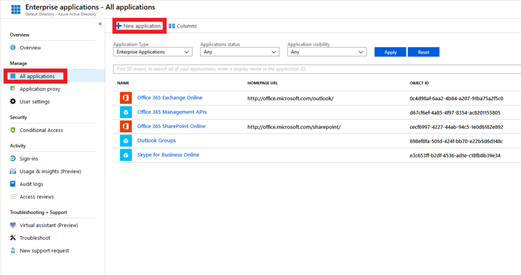521x275 pixels.
Task: Open Sign-ins activity page
Action: pyautogui.click(x=28, y=159)
